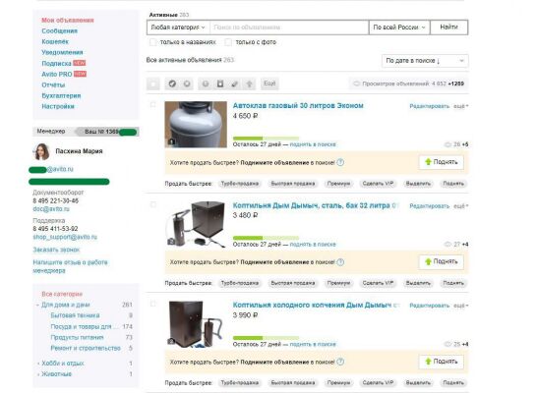Enable the только с фото checkbox
The height and width of the screenshot is (393, 537).
[228, 42]
